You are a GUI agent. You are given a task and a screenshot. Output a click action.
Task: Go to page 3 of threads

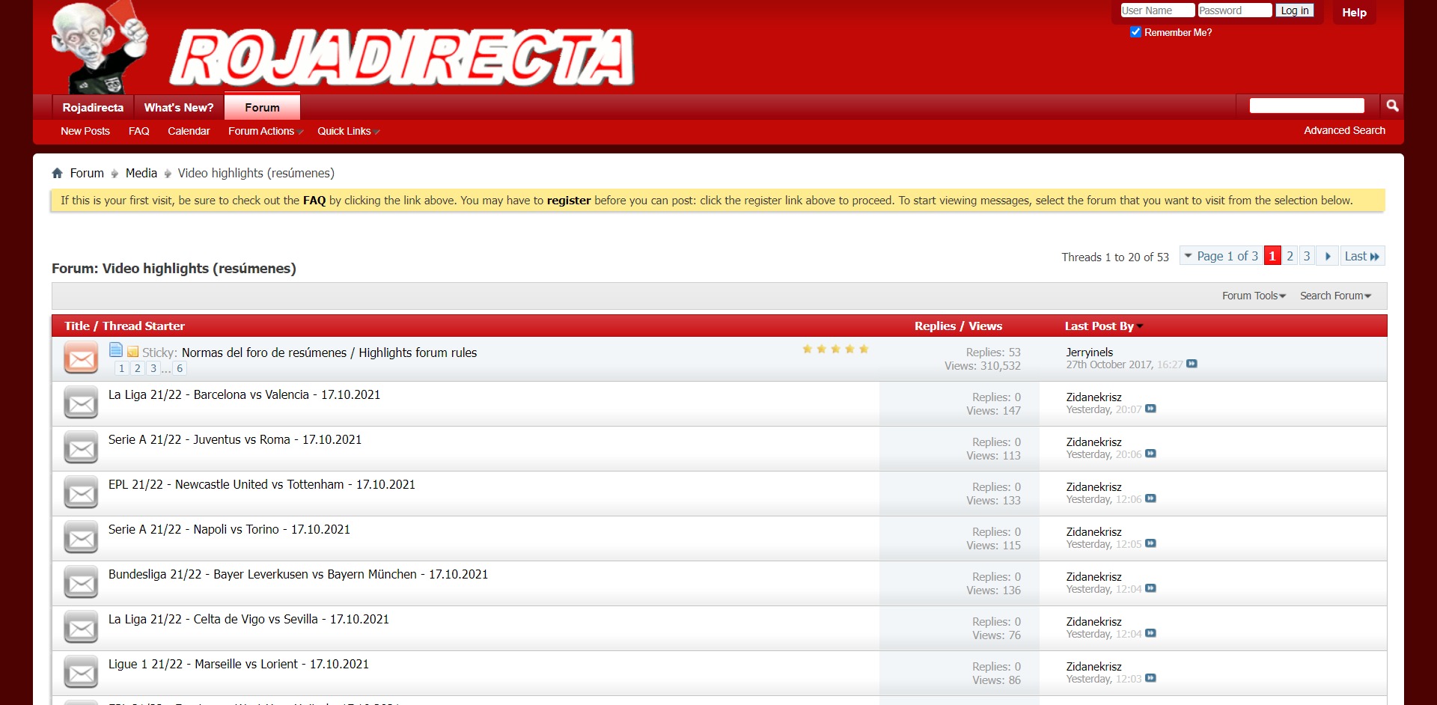(x=1307, y=256)
